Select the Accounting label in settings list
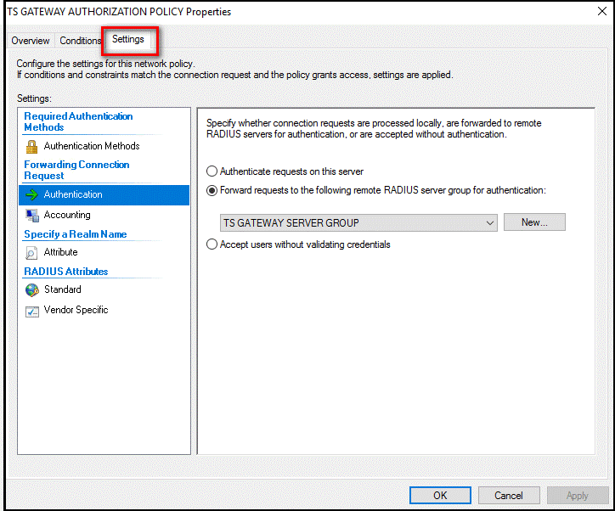 (67, 215)
